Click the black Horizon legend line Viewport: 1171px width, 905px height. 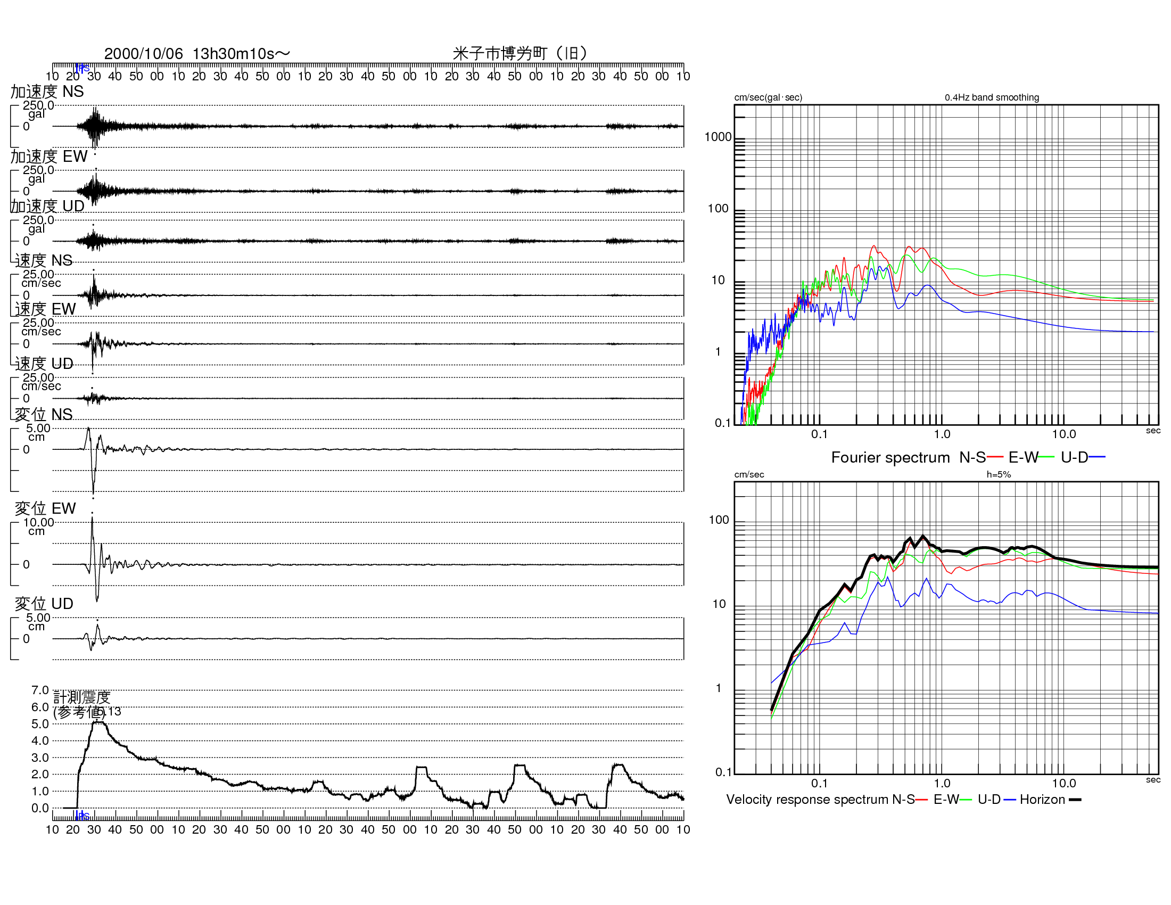(x=1075, y=800)
